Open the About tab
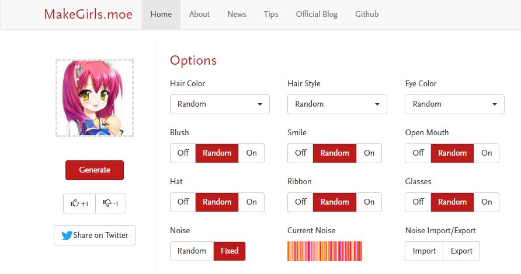This screenshot has height=274, width=521. [199, 15]
